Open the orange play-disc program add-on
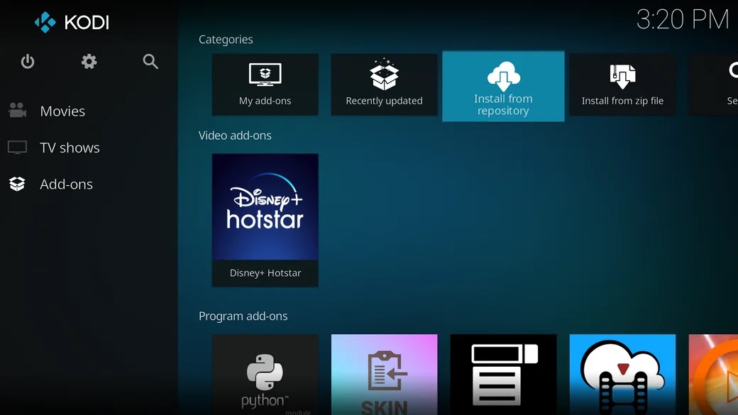738x415 pixels. pos(714,375)
